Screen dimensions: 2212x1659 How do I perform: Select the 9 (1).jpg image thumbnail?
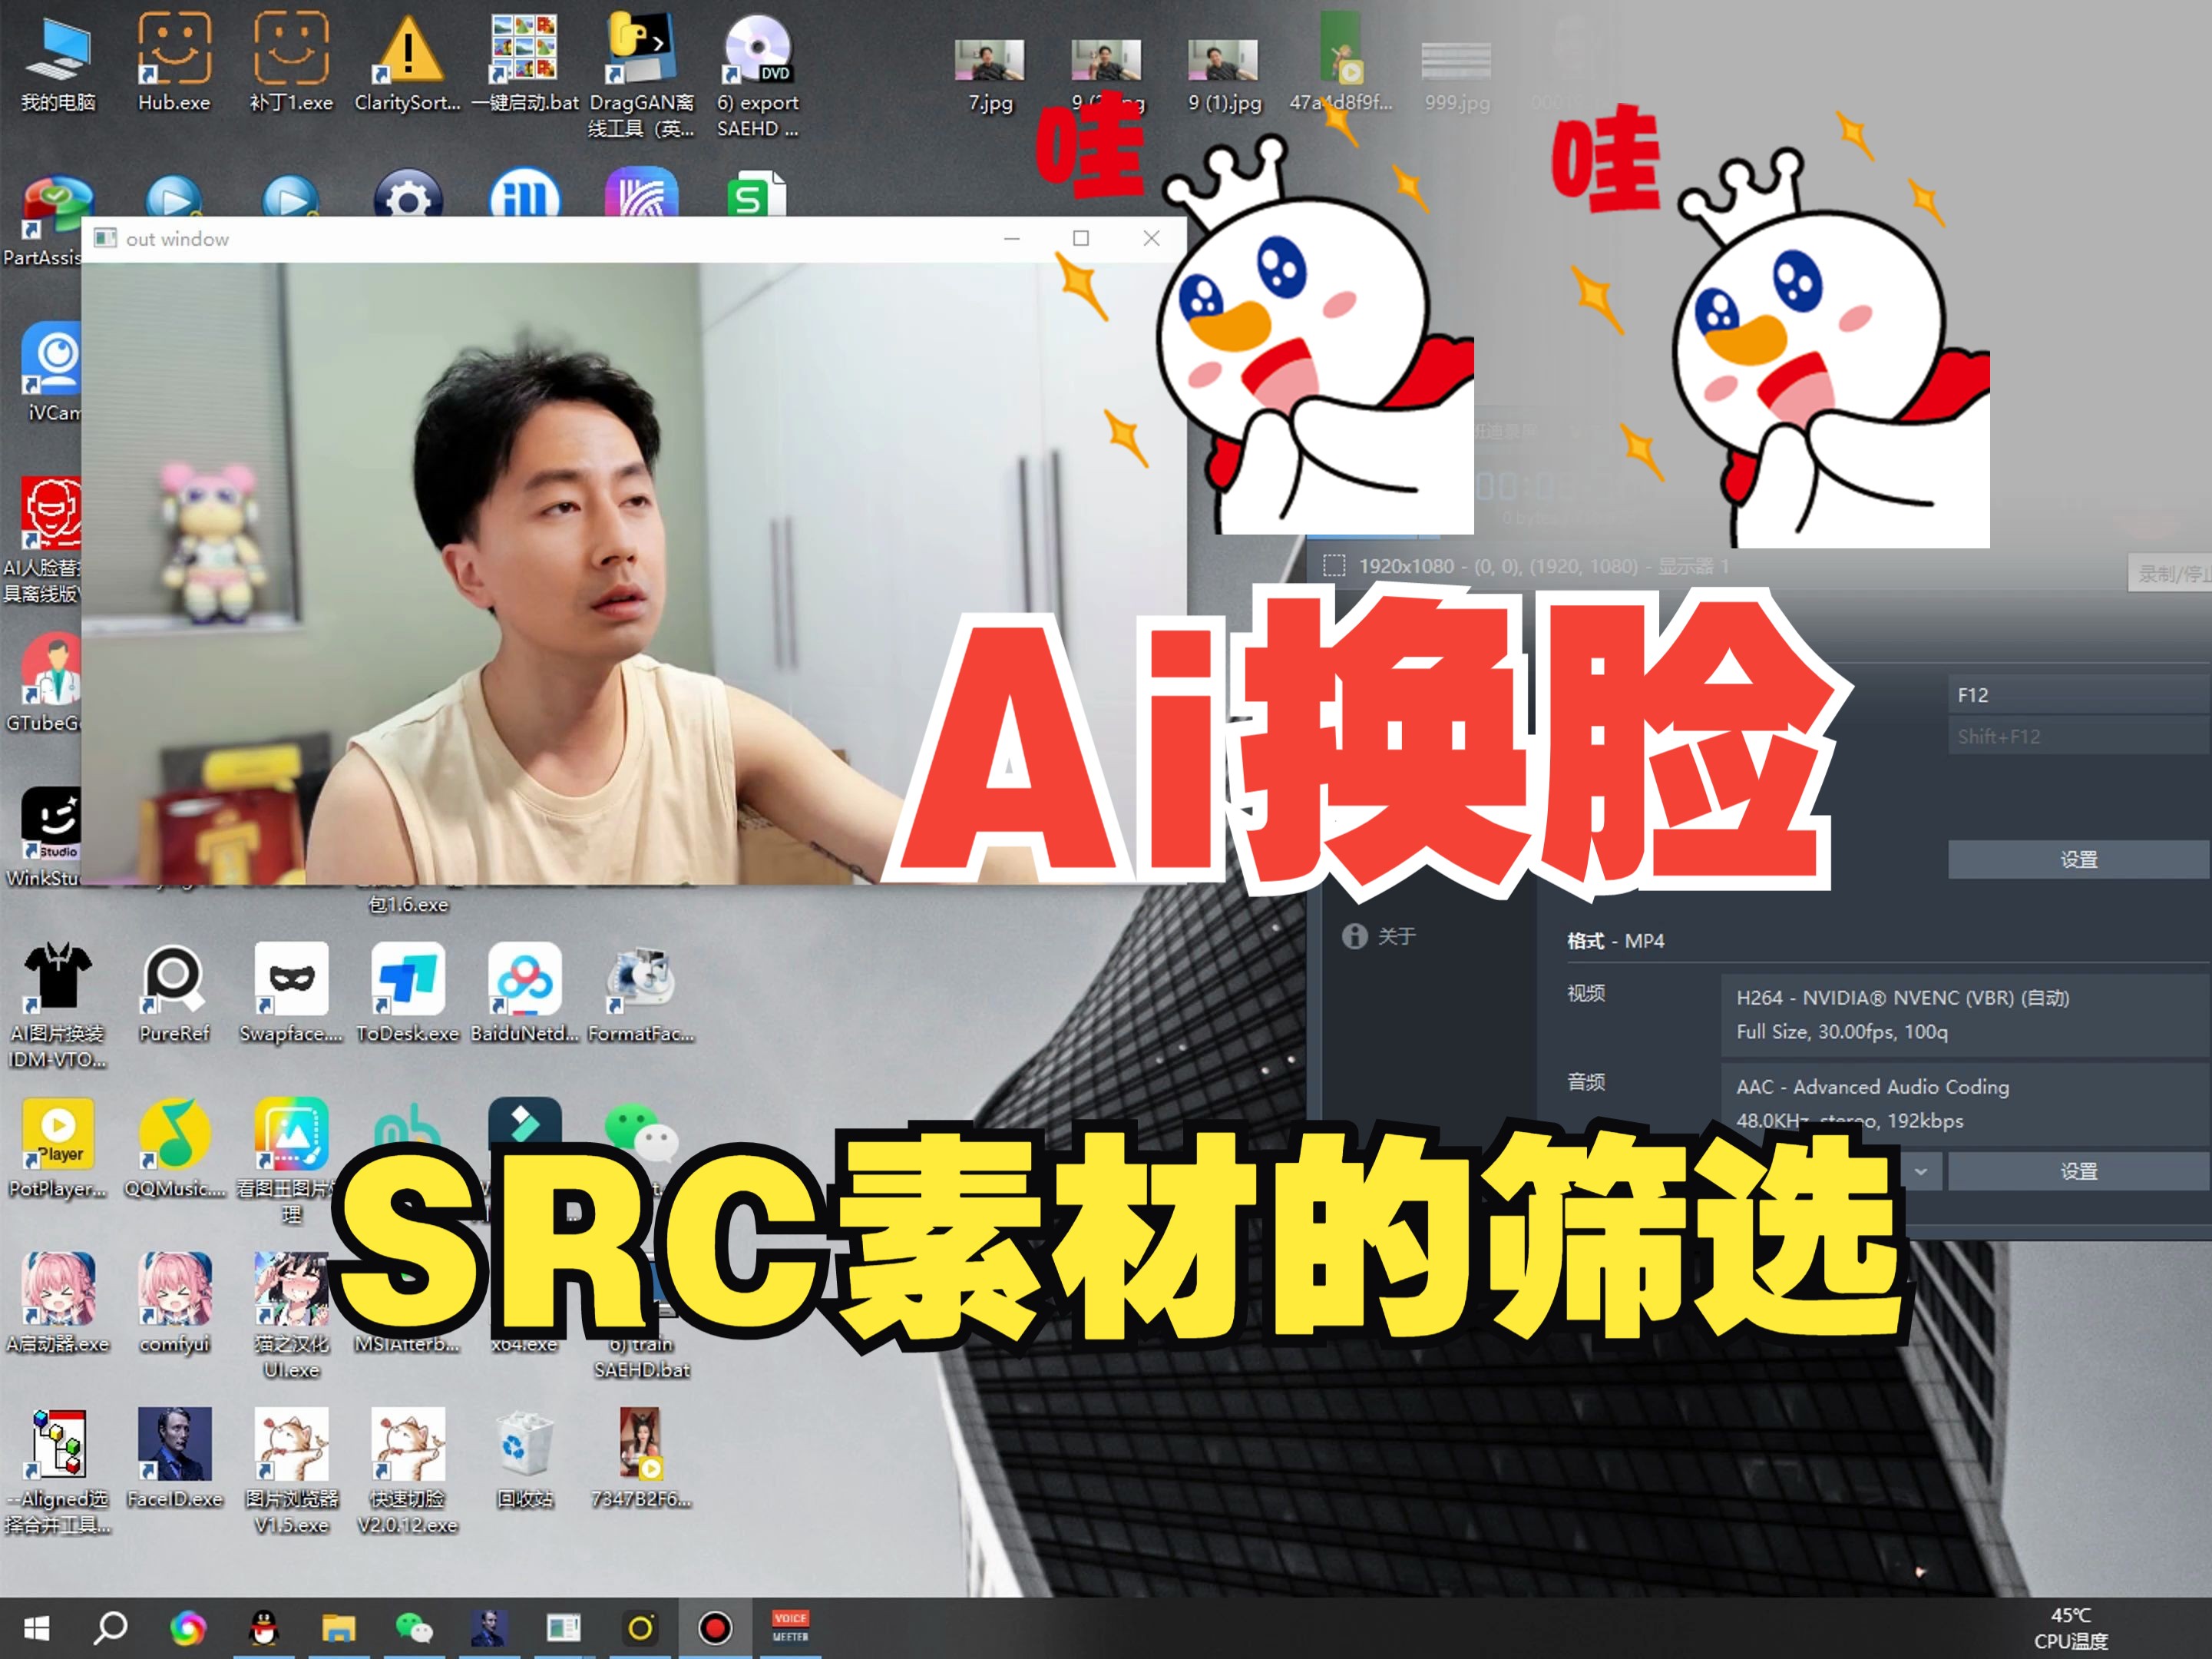(x=1223, y=75)
